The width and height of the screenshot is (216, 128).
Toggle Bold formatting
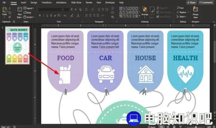40,15
